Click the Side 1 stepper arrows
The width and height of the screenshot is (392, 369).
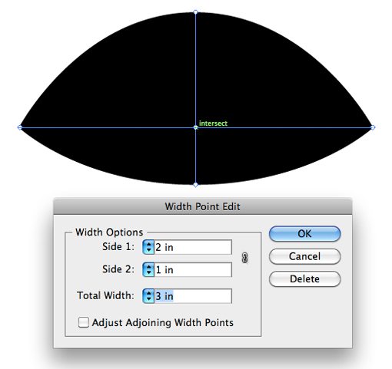click(148, 247)
